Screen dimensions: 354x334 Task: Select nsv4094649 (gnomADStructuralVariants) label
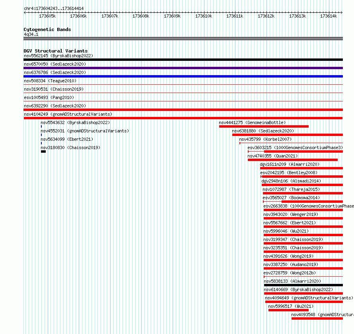pyautogui.click(x=309, y=298)
